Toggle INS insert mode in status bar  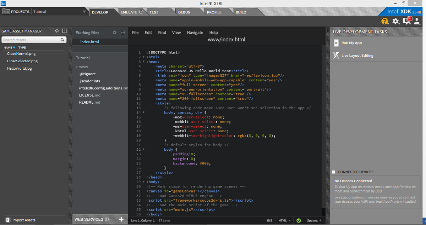pos(269,220)
